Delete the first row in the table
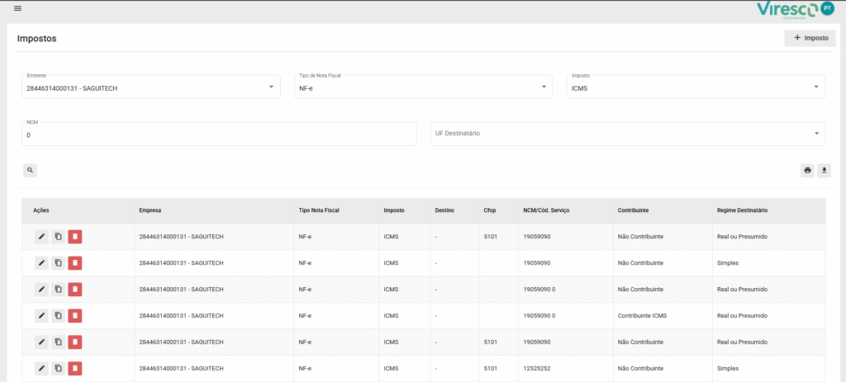The image size is (846, 382). point(75,237)
